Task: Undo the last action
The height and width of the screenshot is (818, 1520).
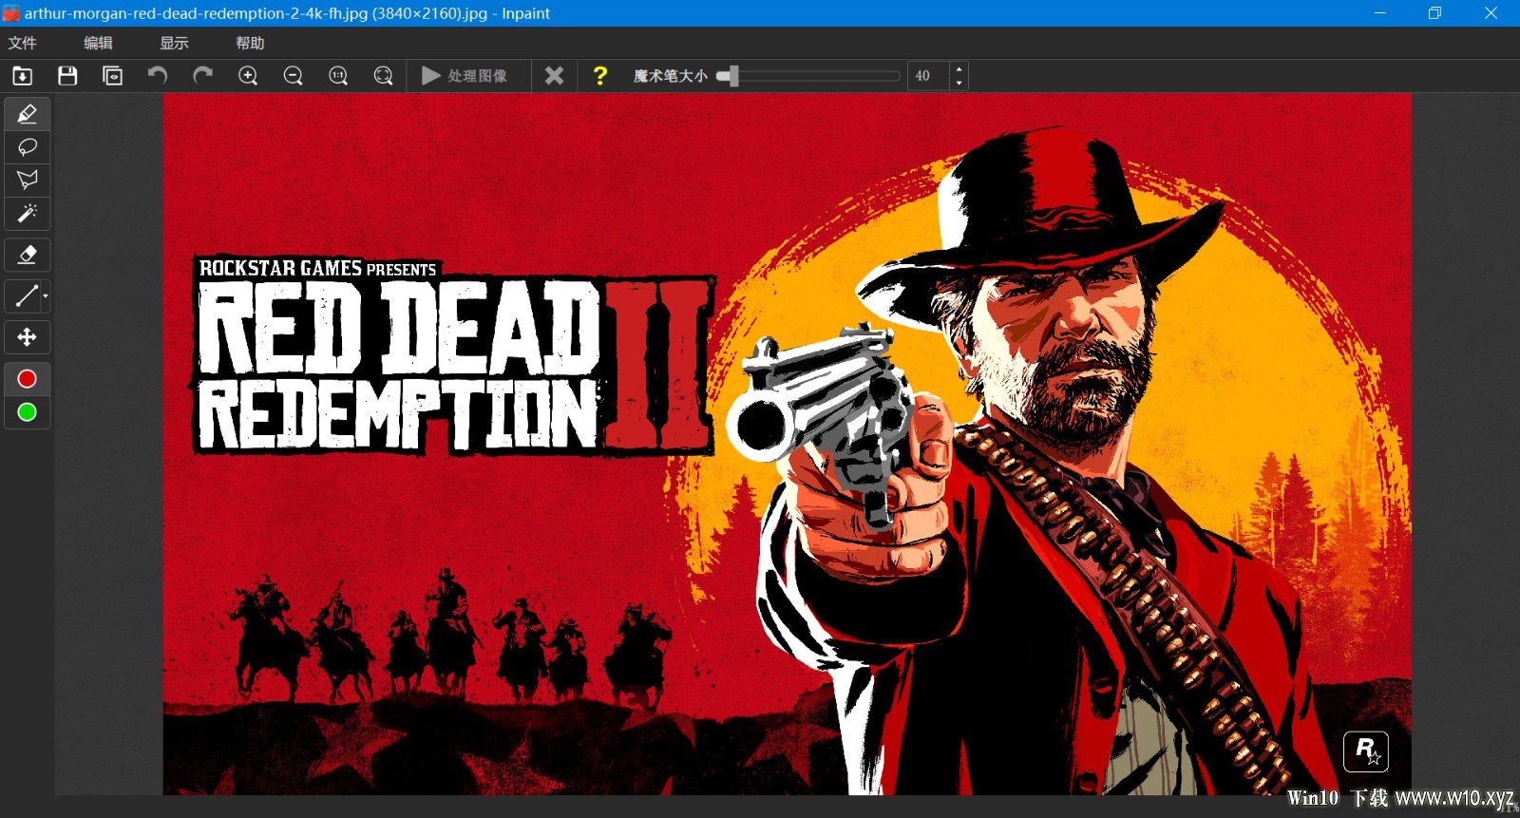Action: pyautogui.click(x=158, y=76)
